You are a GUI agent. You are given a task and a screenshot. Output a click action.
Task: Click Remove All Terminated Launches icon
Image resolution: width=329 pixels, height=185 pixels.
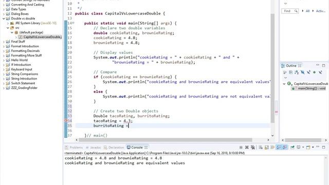click(x=253, y=147)
